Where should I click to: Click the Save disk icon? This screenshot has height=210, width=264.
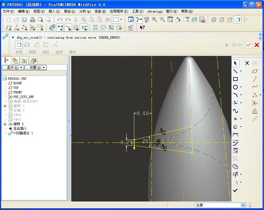(24, 20)
